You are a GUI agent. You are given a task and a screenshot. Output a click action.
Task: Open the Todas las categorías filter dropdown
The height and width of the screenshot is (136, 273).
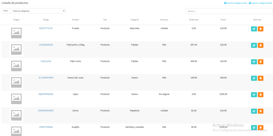tap(38, 11)
